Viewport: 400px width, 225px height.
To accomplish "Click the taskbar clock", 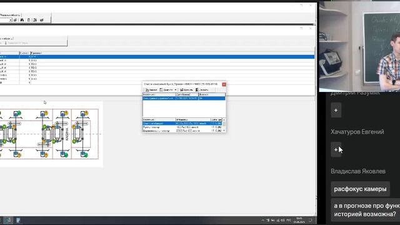I will coord(299,221).
